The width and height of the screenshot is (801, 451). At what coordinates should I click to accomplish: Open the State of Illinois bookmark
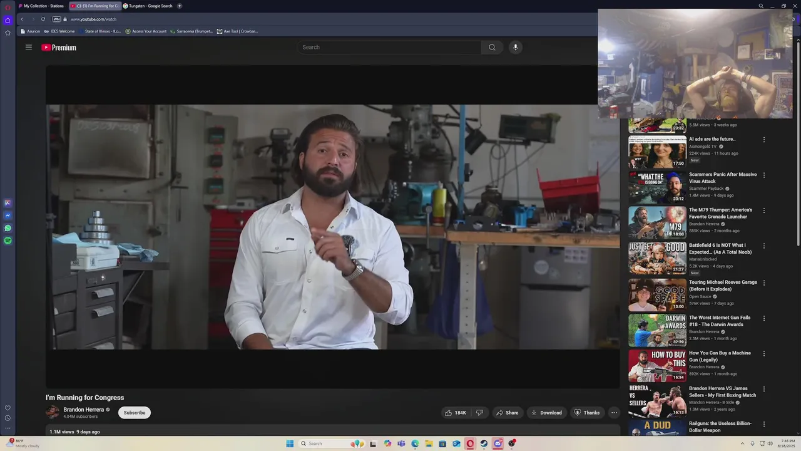(100, 31)
